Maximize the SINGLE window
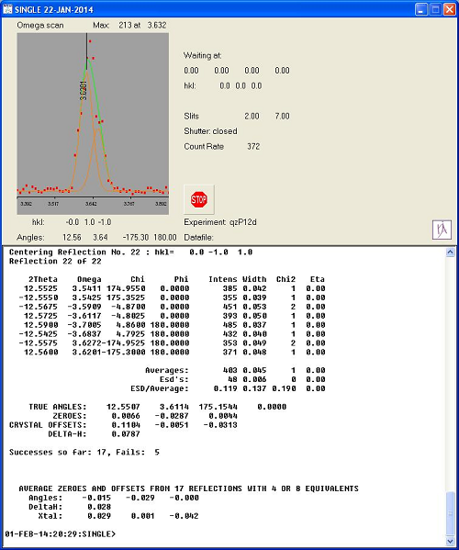The width and height of the screenshot is (459, 550). click(435, 9)
